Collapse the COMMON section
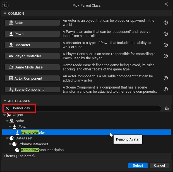Screen dimensions: 173x172 (x=5, y=13)
